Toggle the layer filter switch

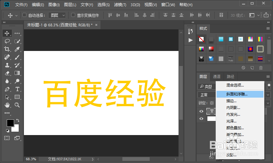pos(269,86)
